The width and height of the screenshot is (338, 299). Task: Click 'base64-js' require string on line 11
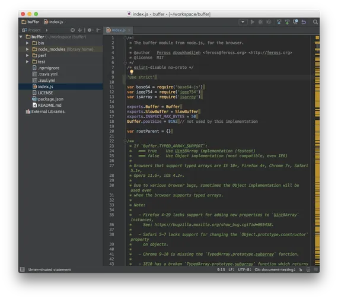coord(189,87)
